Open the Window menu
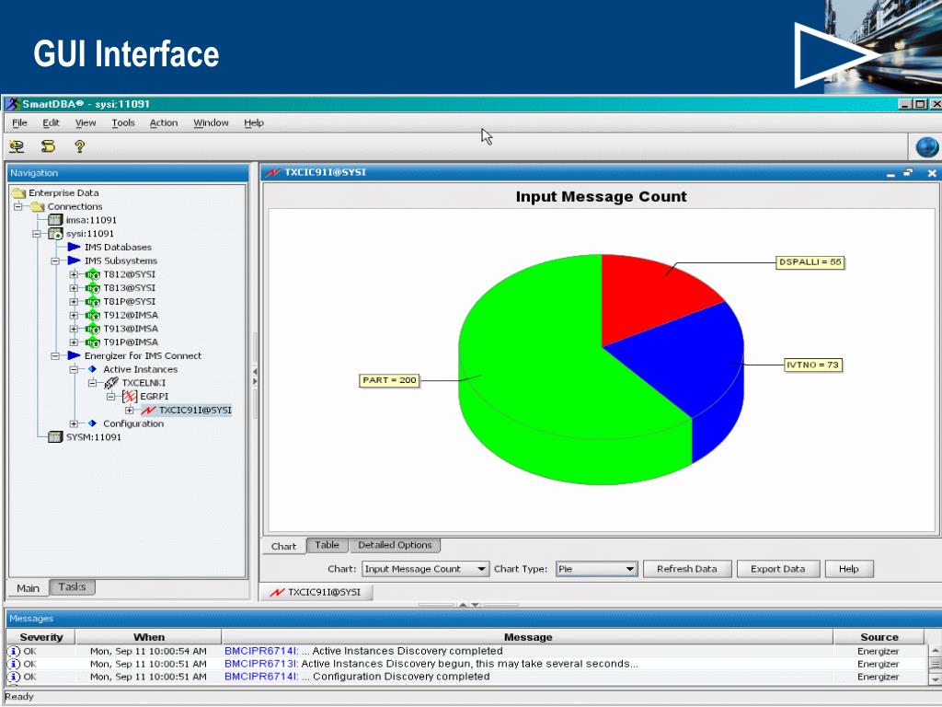The image size is (942, 707). (211, 122)
